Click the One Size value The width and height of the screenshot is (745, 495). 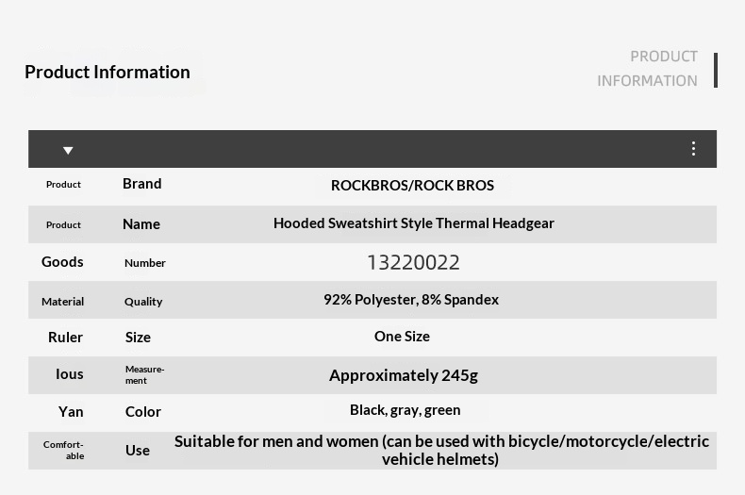402,337
